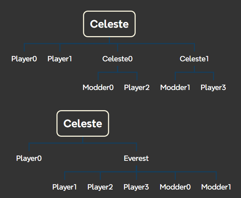The width and height of the screenshot is (241, 198).
Task: Select Modder0 under Celeste0
Action: (98, 87)
